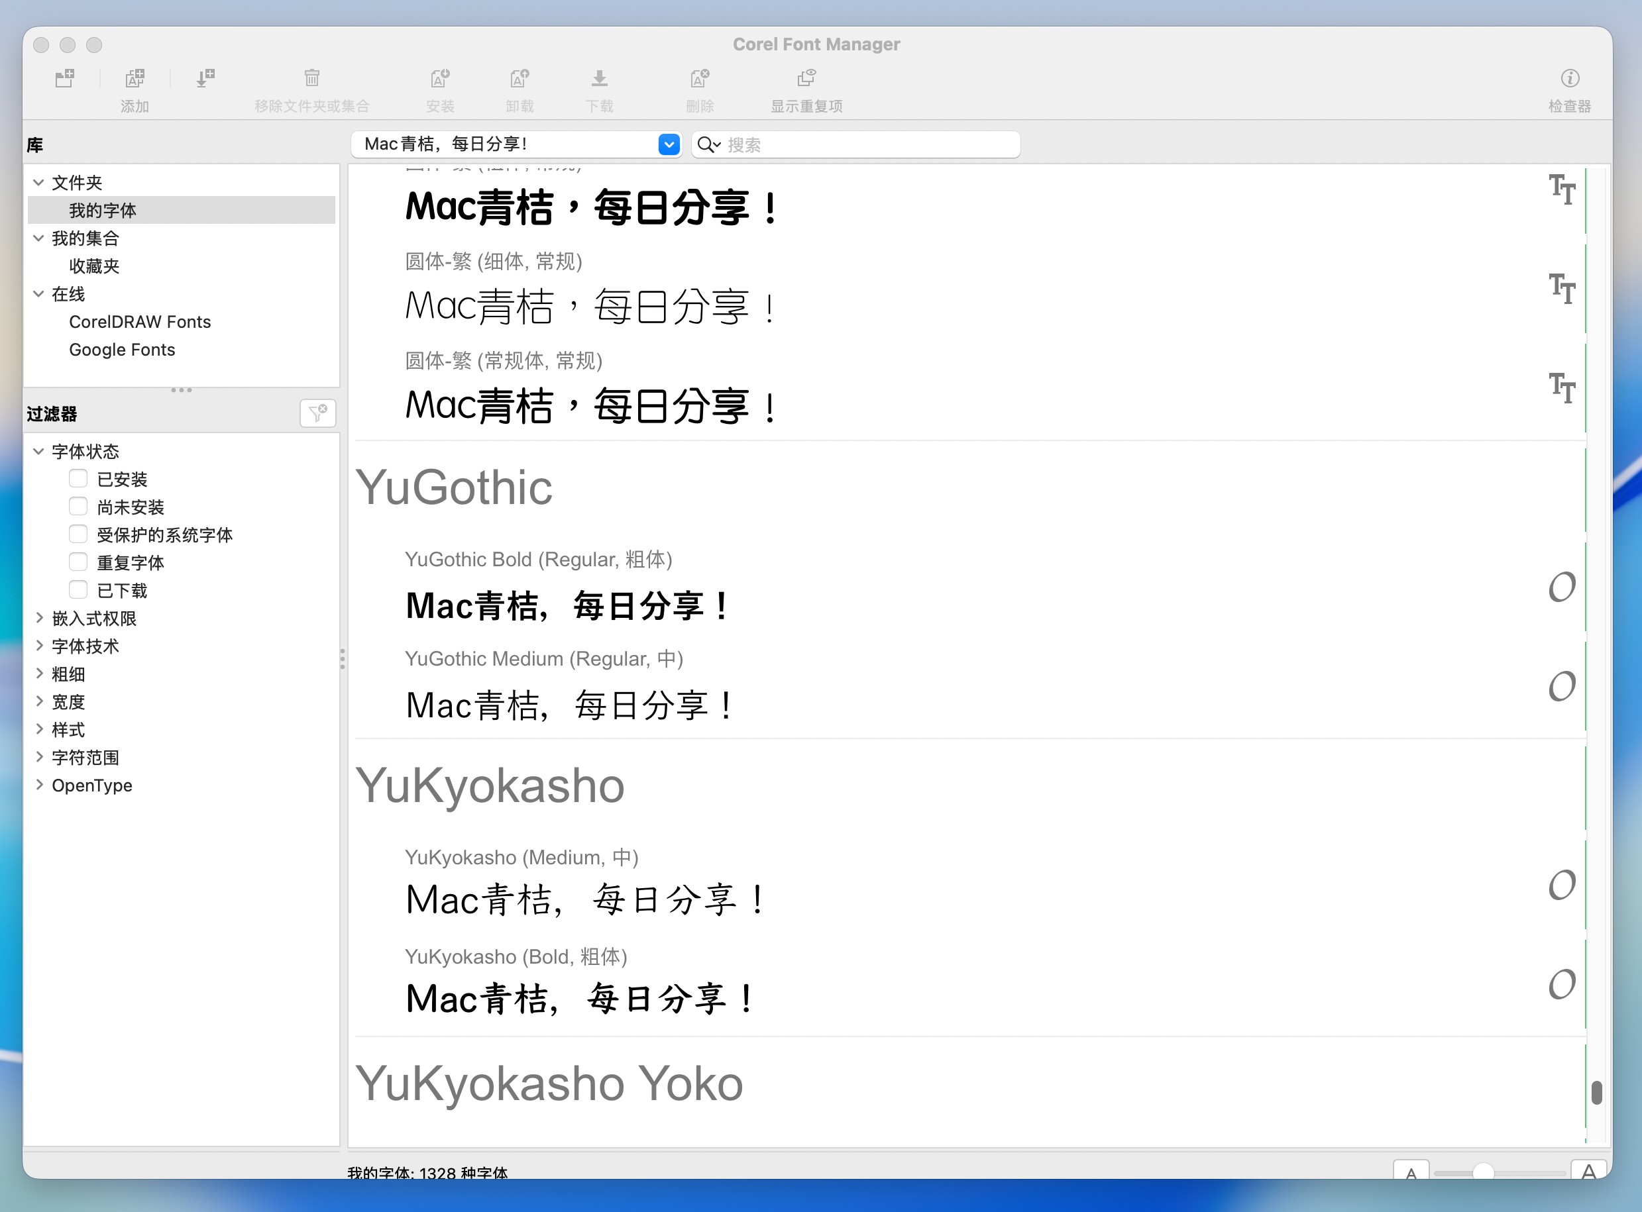
Task: Check the 尚未安装 filter
Action: tap(79, 506)
